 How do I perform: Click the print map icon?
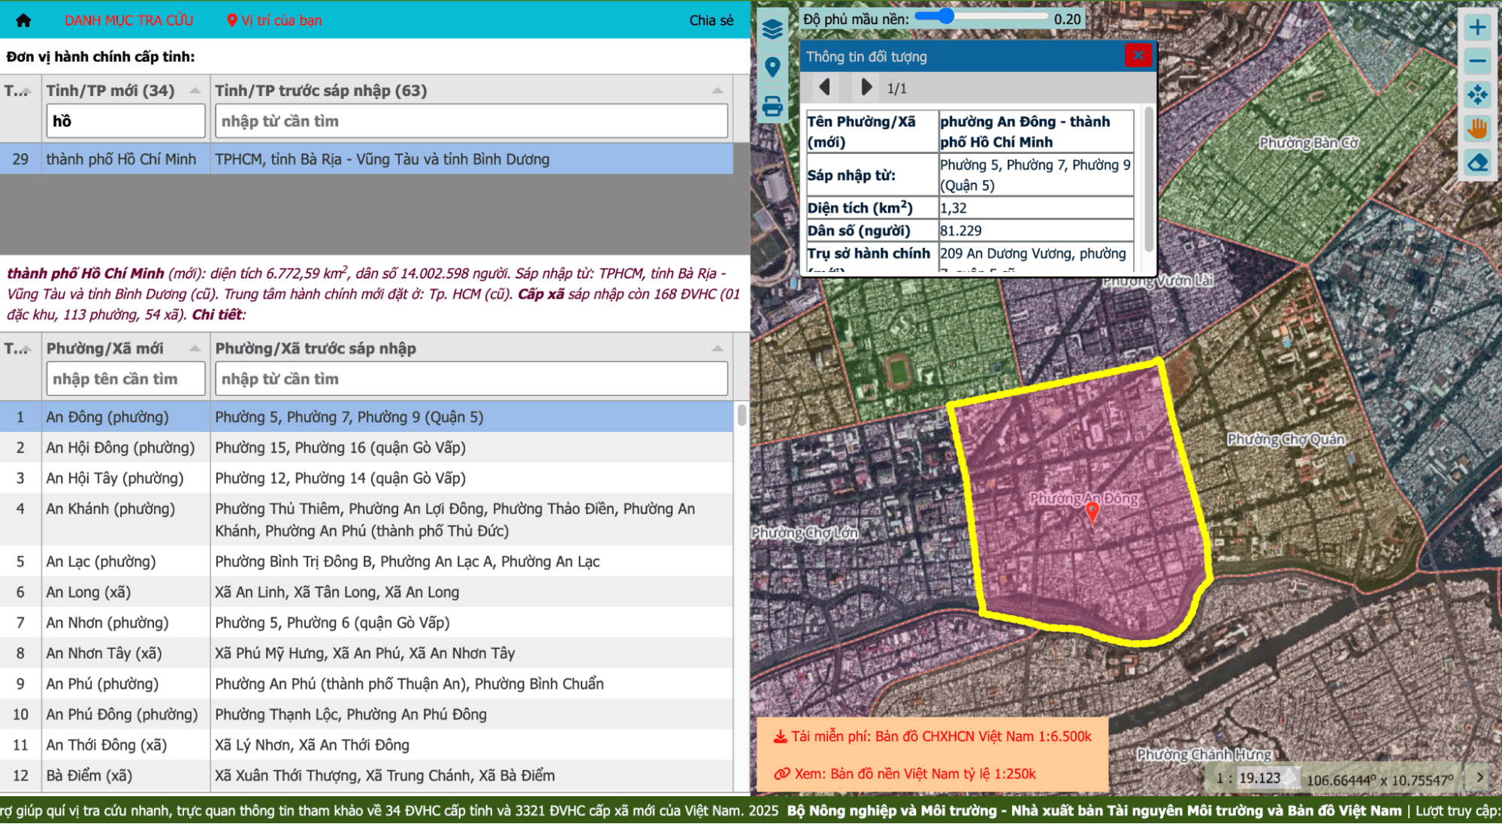pyautogui.click(x=772, y=106)
